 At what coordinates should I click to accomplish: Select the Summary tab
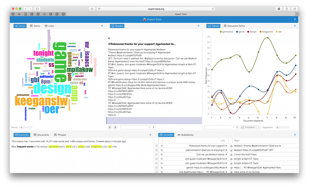[22, 135]
